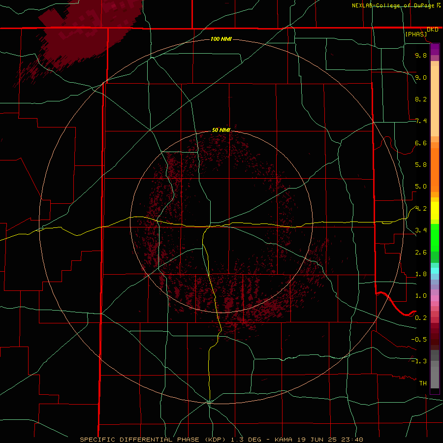Click the 4.2 scale value
443x443 pixels.
coord(421,209)
